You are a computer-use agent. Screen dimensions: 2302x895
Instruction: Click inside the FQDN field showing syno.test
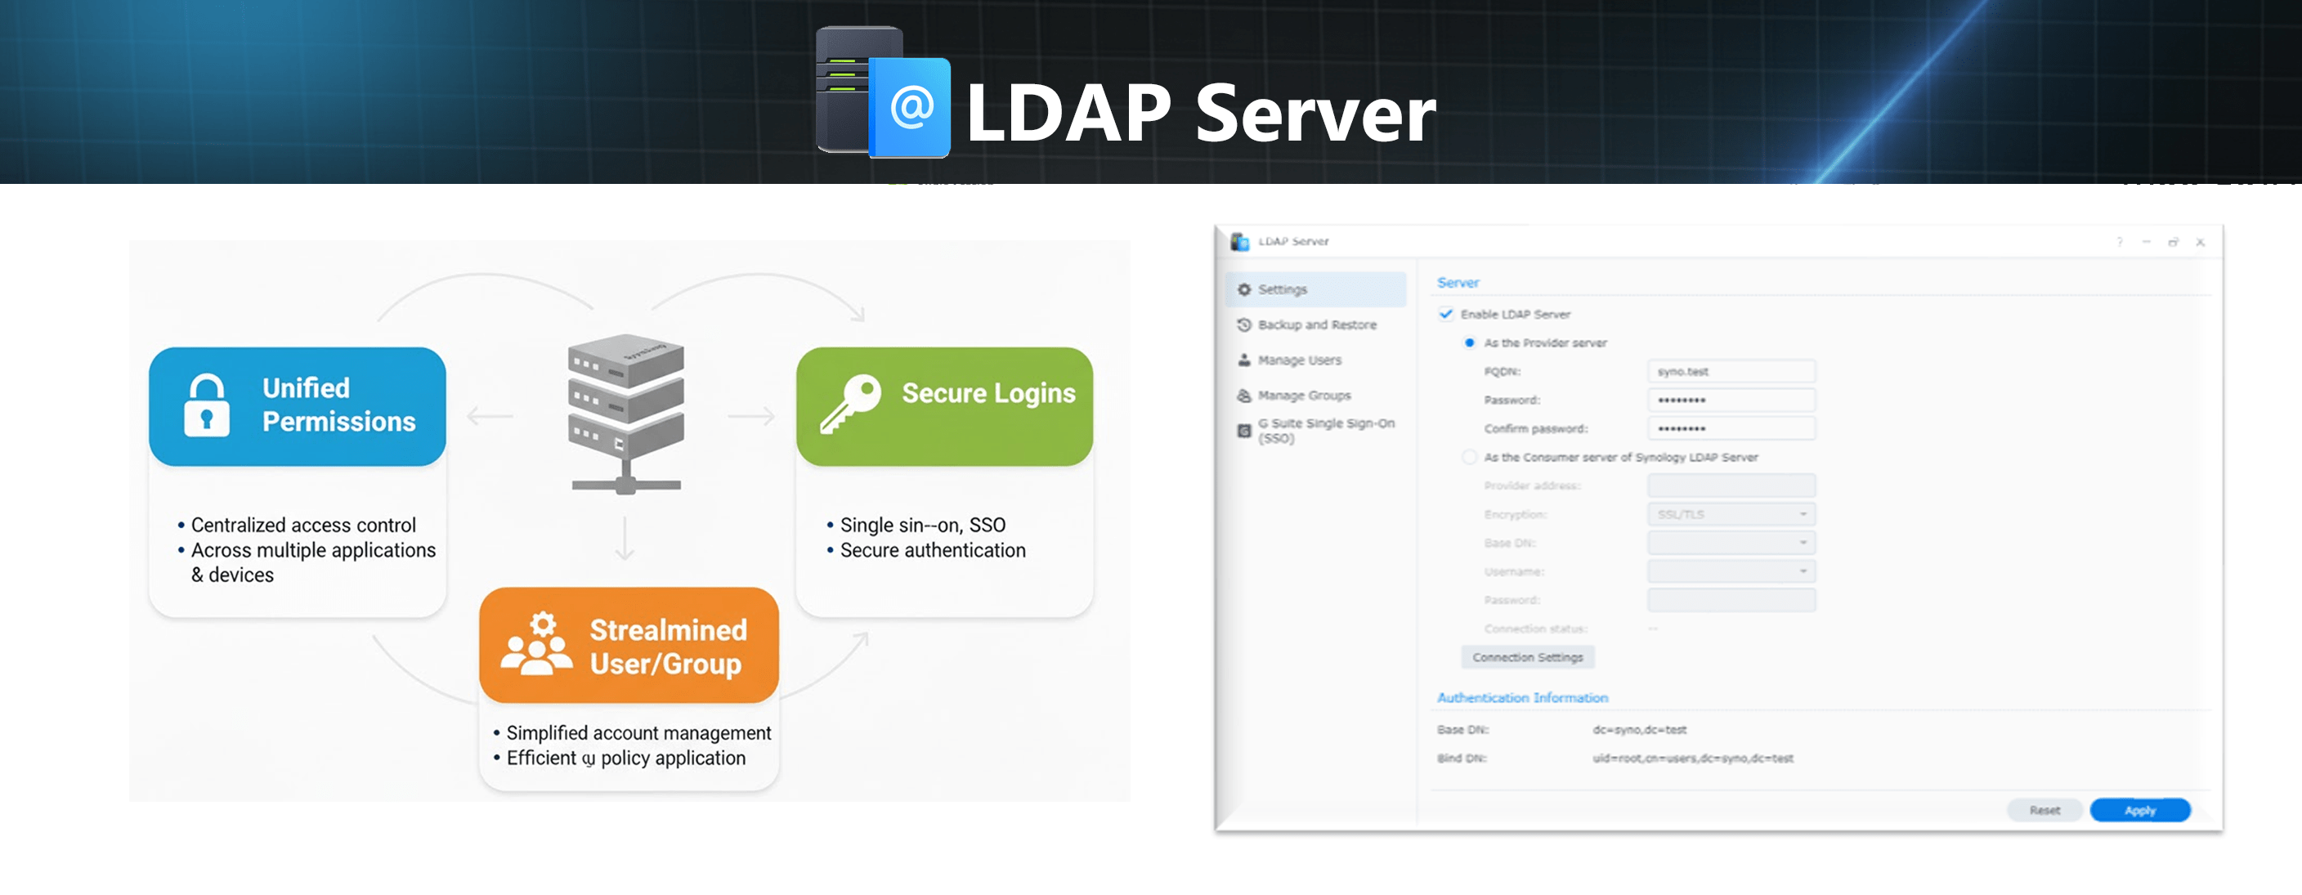[x=1731, y=371]
